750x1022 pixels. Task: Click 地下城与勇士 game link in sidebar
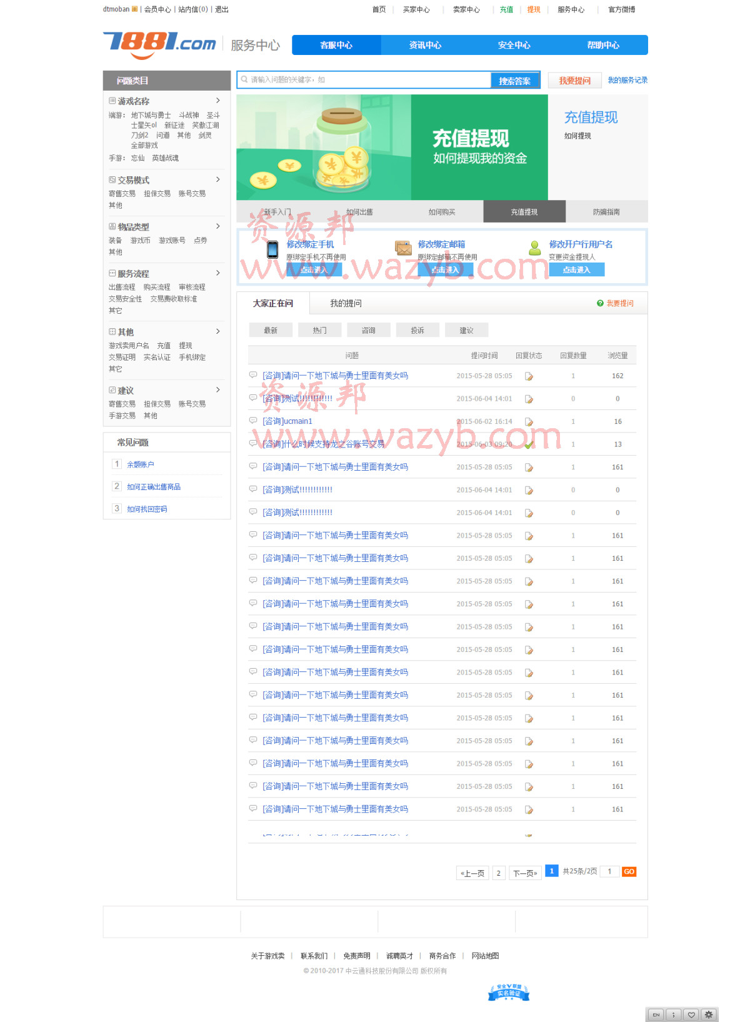point(151,115)
